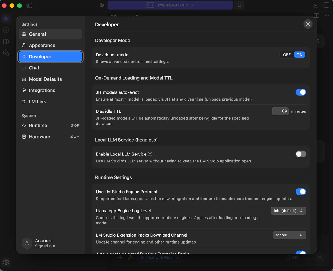Click the Integrations hammer icon
This screenshot has height=271, width=333.
pyautogui.click(x=24, y=90)
